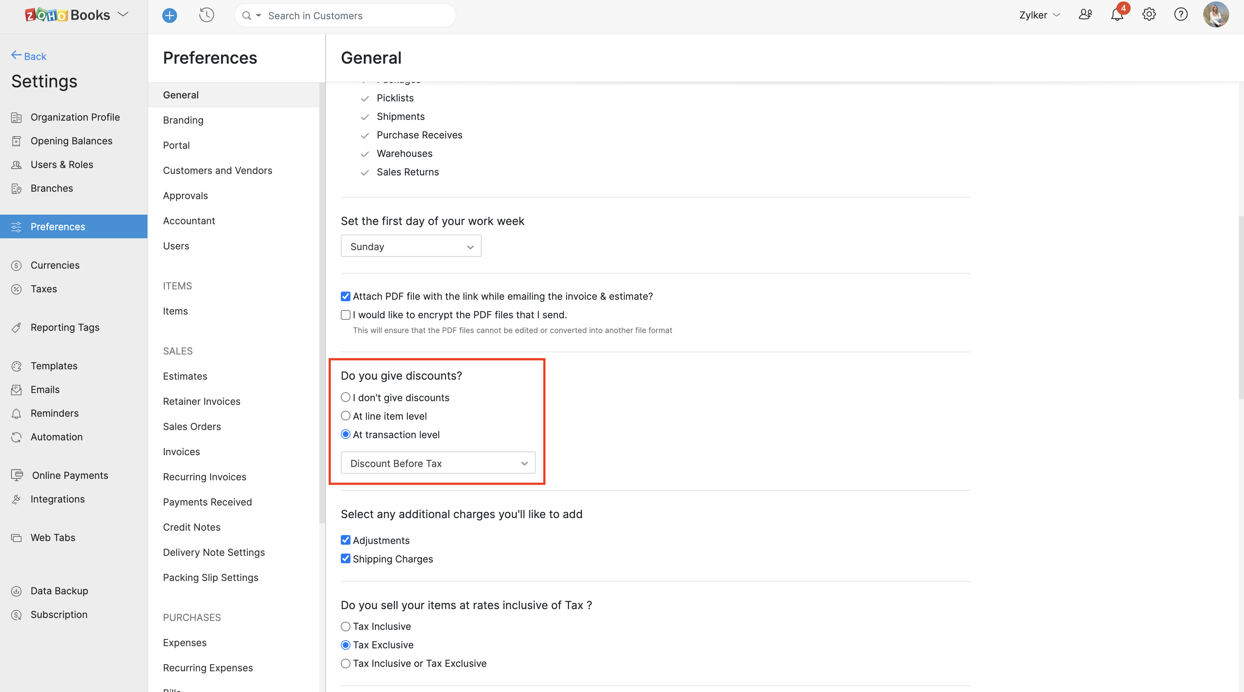Expand the Discount Before Tax dropdown
This screenshot has width=1244, height=692.
tap(438, 463)
